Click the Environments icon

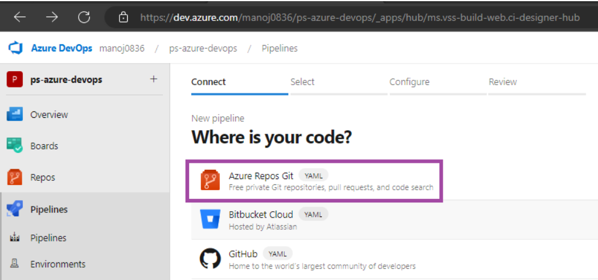[x=15, y=264]
